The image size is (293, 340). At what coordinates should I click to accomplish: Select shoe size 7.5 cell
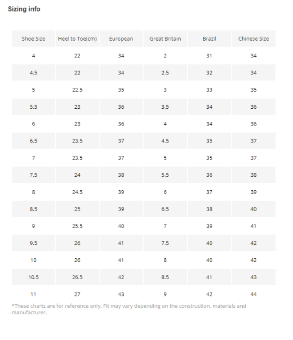(33, 175)
